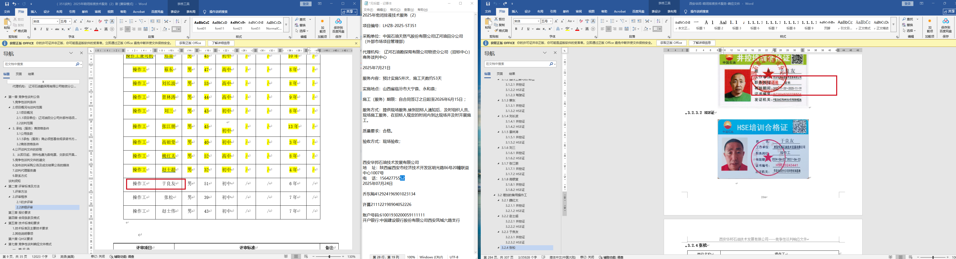Viewport: 956px width, 259px height.
Task: Open Baidu Netdisk save in left Word window
Action: [338, 26]
